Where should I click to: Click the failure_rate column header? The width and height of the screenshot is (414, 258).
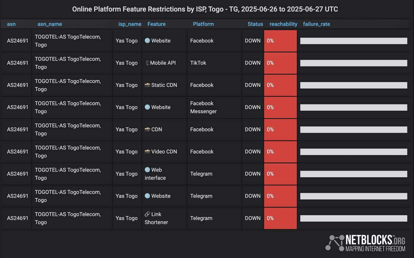click(x=316, y=24)
